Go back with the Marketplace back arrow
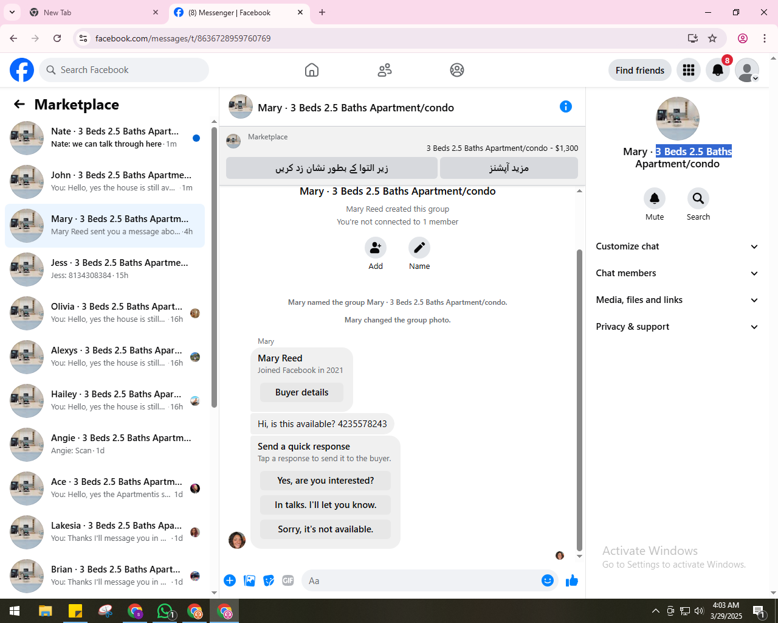Screen dimensions: 778x623 tap(19, 105)
